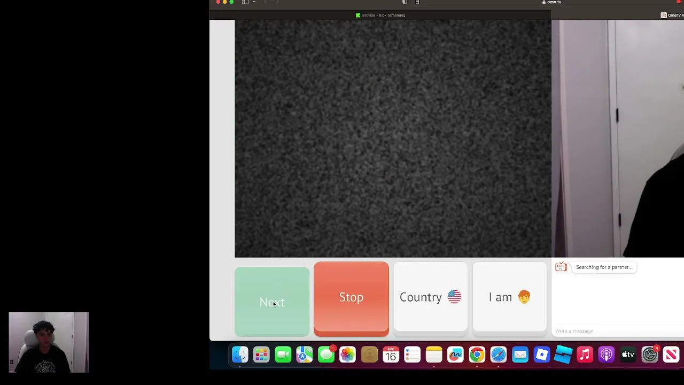Click the streamer webcam overlay thumbnail

point(49,342)
